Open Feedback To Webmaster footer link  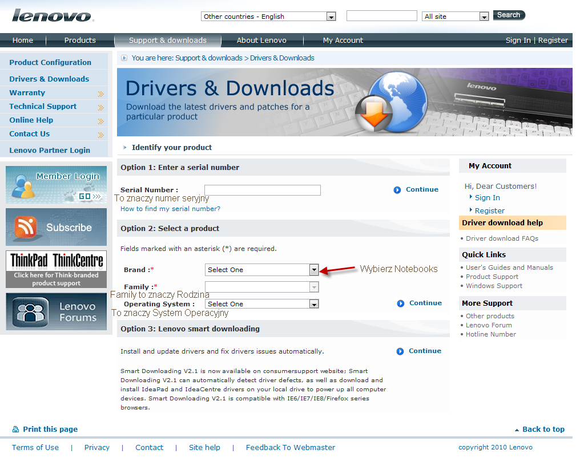coord(290,447)
